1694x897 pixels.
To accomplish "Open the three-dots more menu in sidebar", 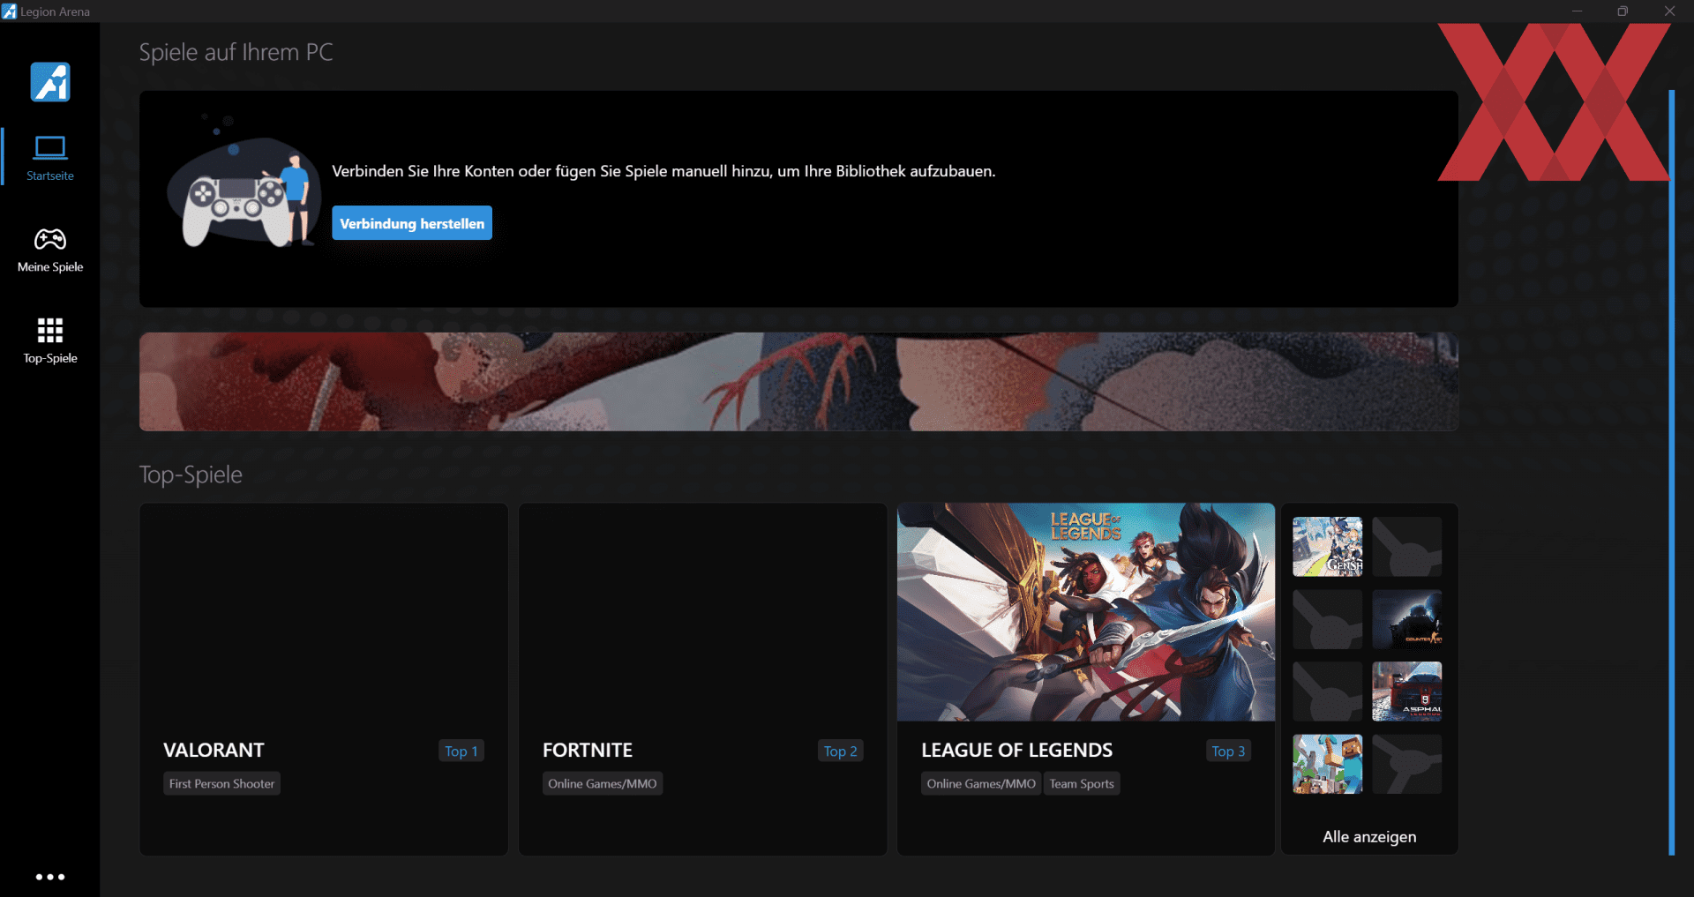I will (50, 877).
